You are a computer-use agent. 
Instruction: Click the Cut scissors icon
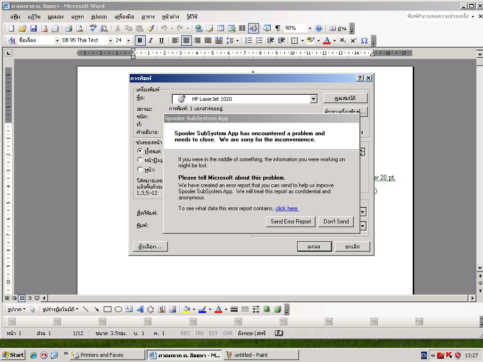[x=117, y=28]
